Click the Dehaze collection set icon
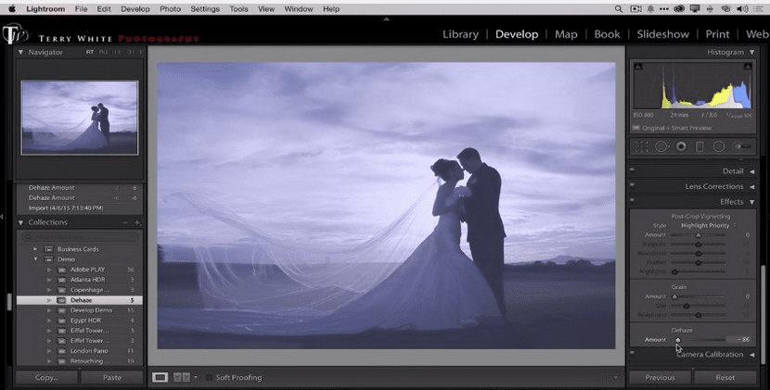The height and width of the screenshot is (390, 770). tap(61, 300)
